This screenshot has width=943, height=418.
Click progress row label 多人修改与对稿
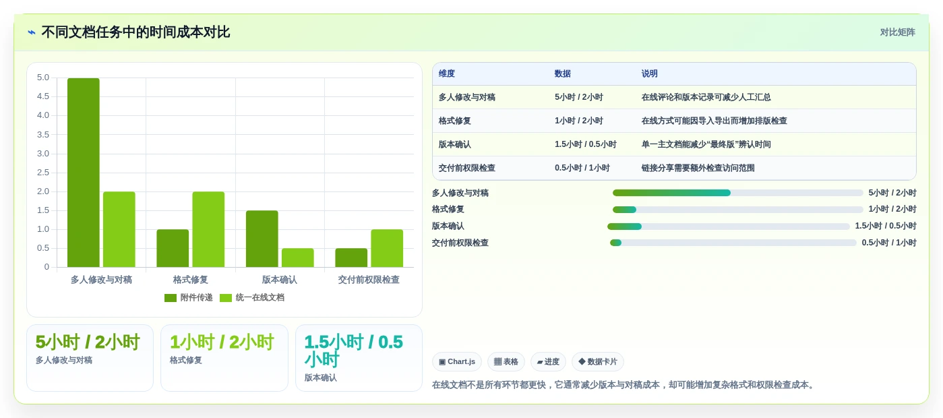(x=460, y=193)
